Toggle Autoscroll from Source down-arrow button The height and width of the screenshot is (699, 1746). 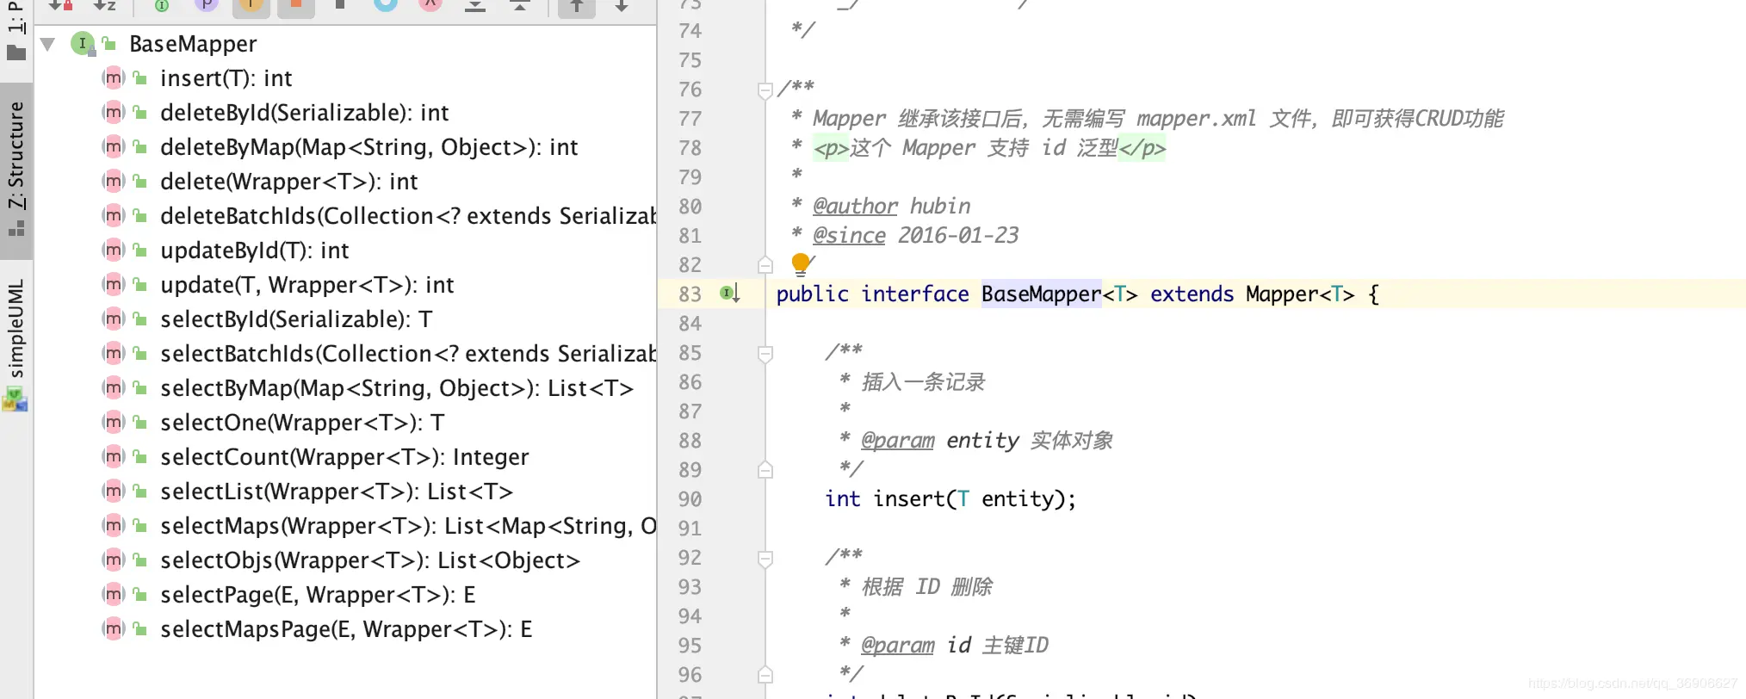tap(621, 6)
